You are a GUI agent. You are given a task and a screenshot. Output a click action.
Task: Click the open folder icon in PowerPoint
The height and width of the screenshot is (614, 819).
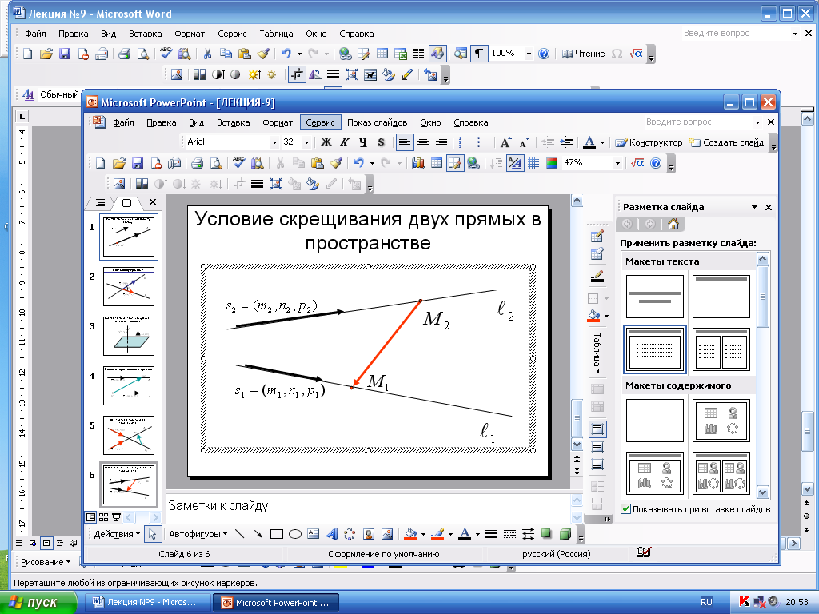119,163
